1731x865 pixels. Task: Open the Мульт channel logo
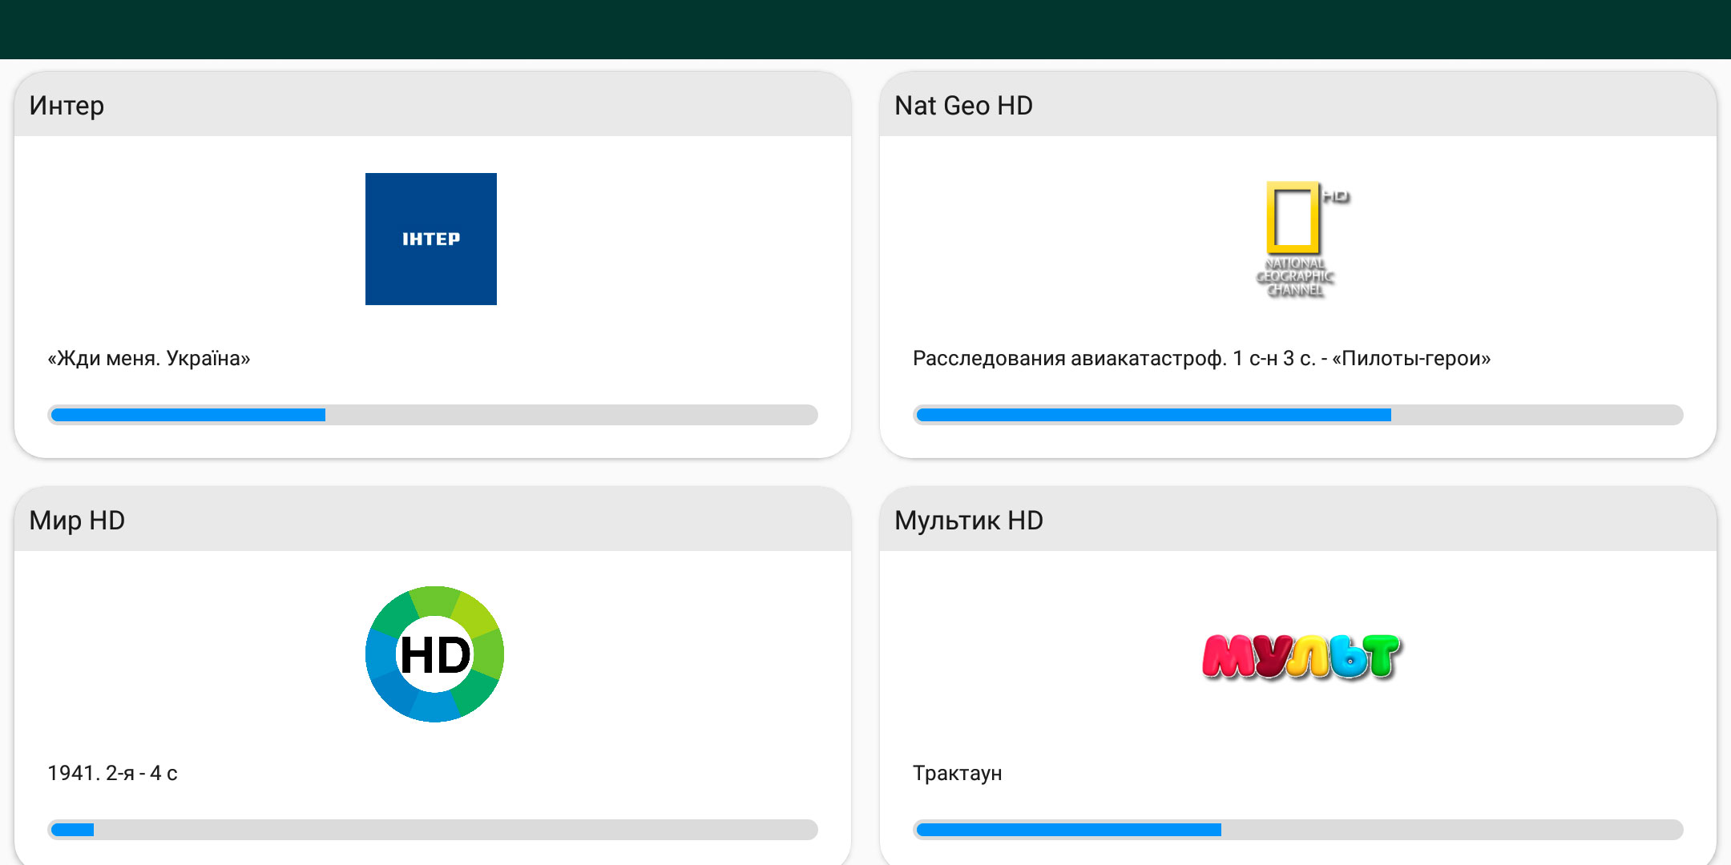[1301, 656]
